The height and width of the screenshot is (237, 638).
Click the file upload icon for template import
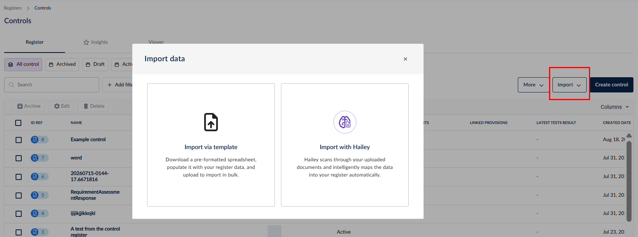(211, 122)
